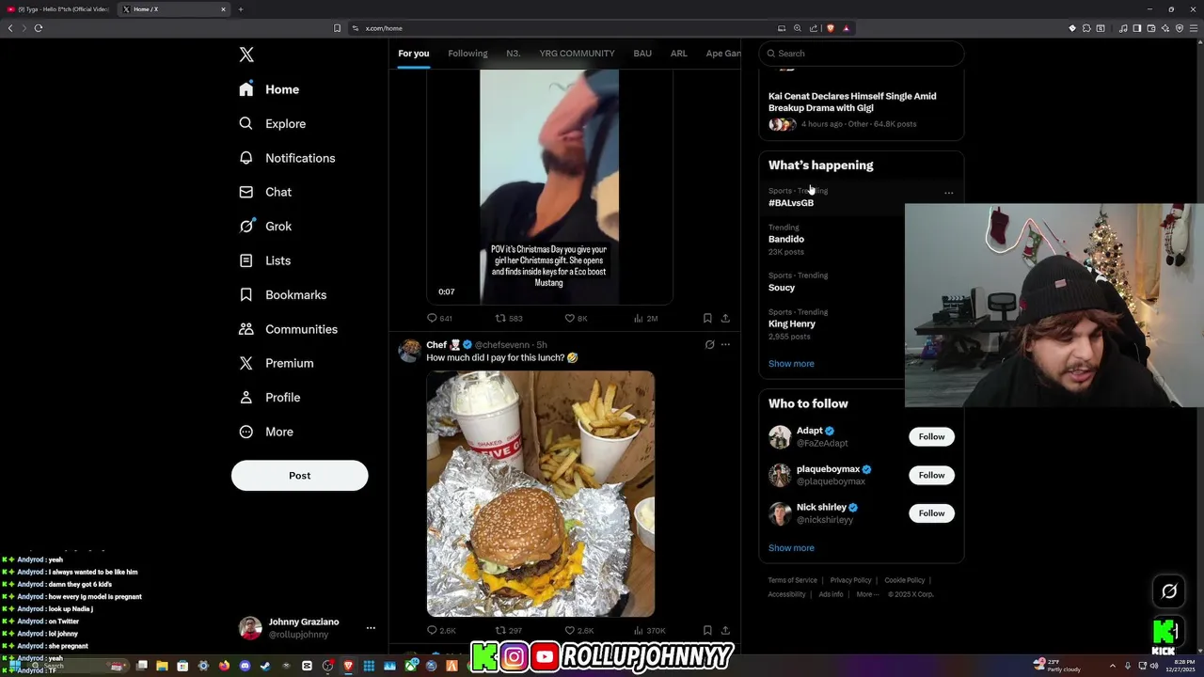The width and height of the screenshot is (1204, 677).
Task: Open Communities in the sidebar
Action: point(288,329)
